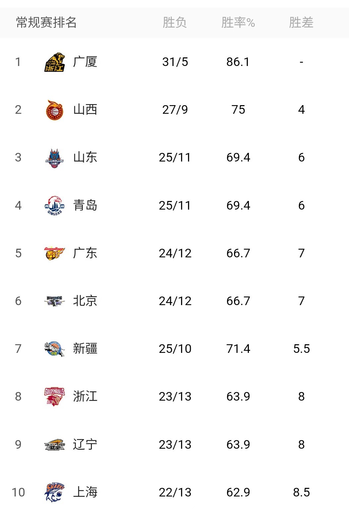This screenshot has width=349, height=523.
Task: Select the 常规赛排名 heading
Action: click(46, 23)
